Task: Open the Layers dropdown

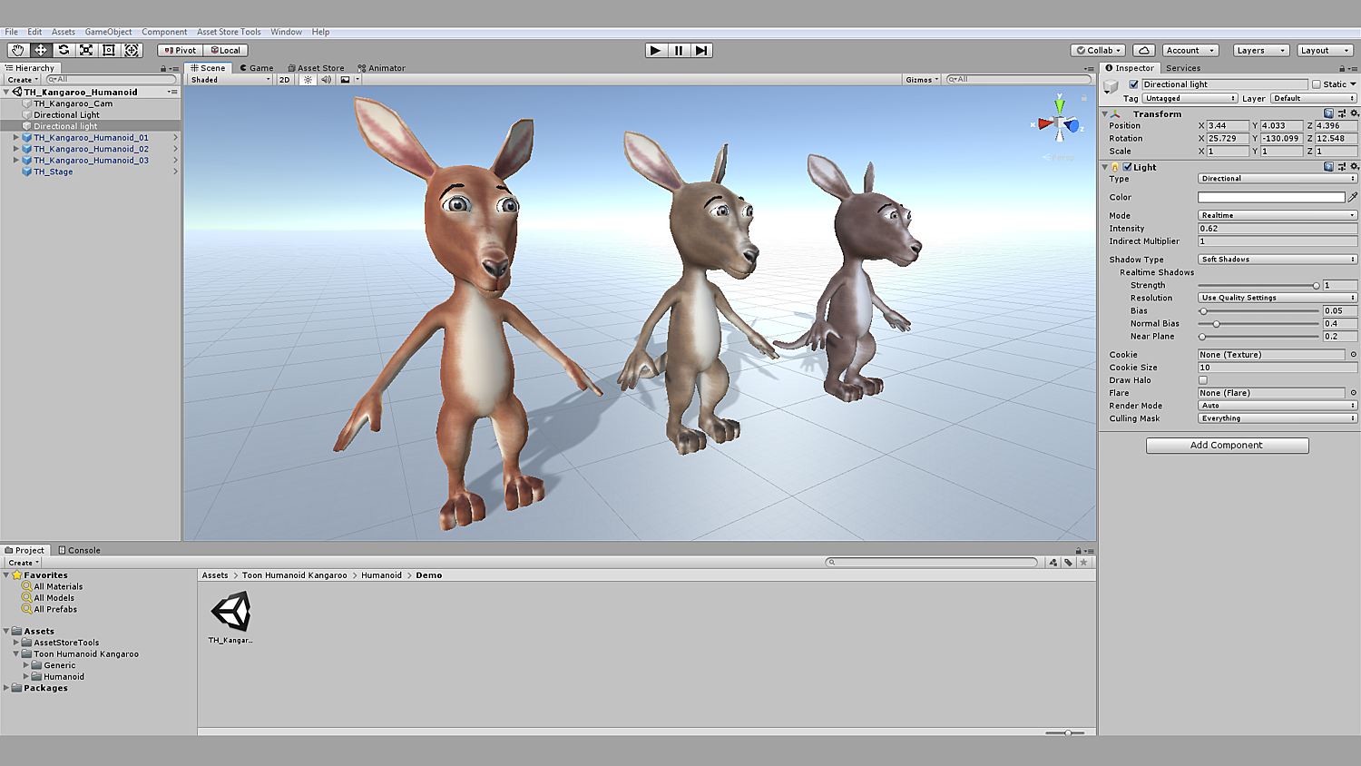Action: click(1260, 51)
